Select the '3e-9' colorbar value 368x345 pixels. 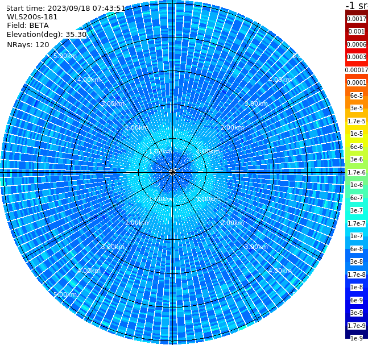(x=357, y=313)
